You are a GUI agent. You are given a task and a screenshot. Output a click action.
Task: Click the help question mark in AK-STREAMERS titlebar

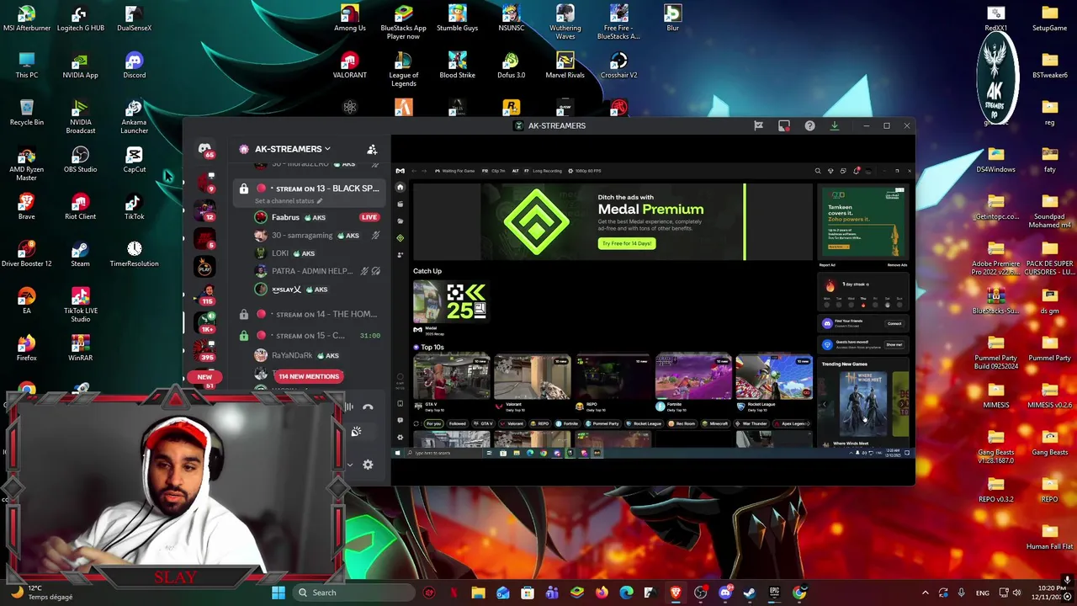(809, 125)
